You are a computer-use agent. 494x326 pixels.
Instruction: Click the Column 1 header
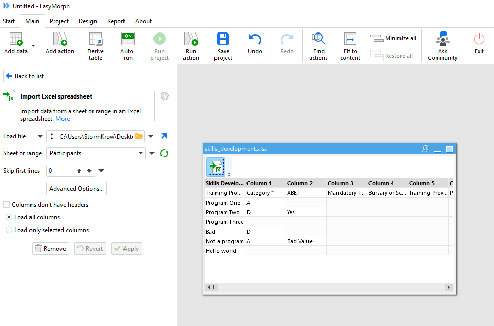[x=266, y=183]
